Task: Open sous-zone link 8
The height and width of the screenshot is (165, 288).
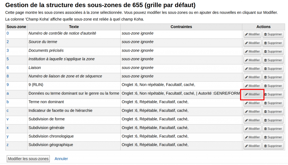Action: click(8, 76)
